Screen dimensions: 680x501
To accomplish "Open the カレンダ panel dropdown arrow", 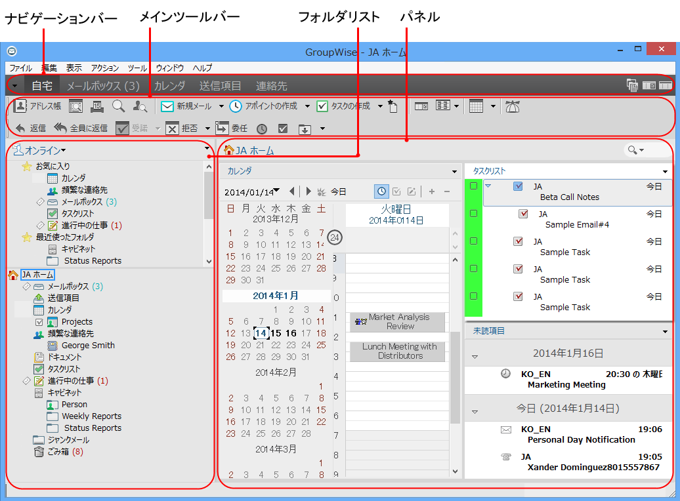I will (454, 172).
